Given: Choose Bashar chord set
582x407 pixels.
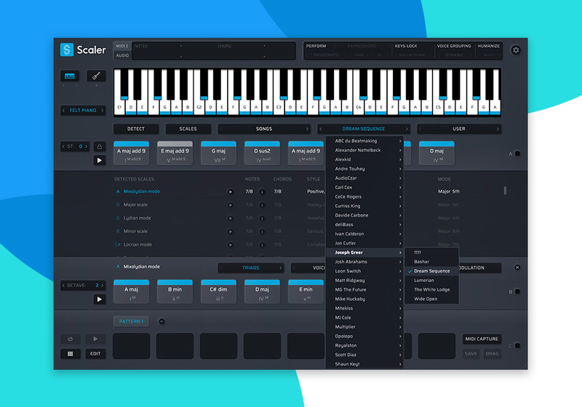Looking at the screenshot, I should click(x=431, y=262).
